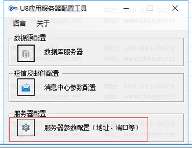Select 服务器参数配置（地址、端口等）text
This screenshot has width=192, height=148.
pos(91,128)
